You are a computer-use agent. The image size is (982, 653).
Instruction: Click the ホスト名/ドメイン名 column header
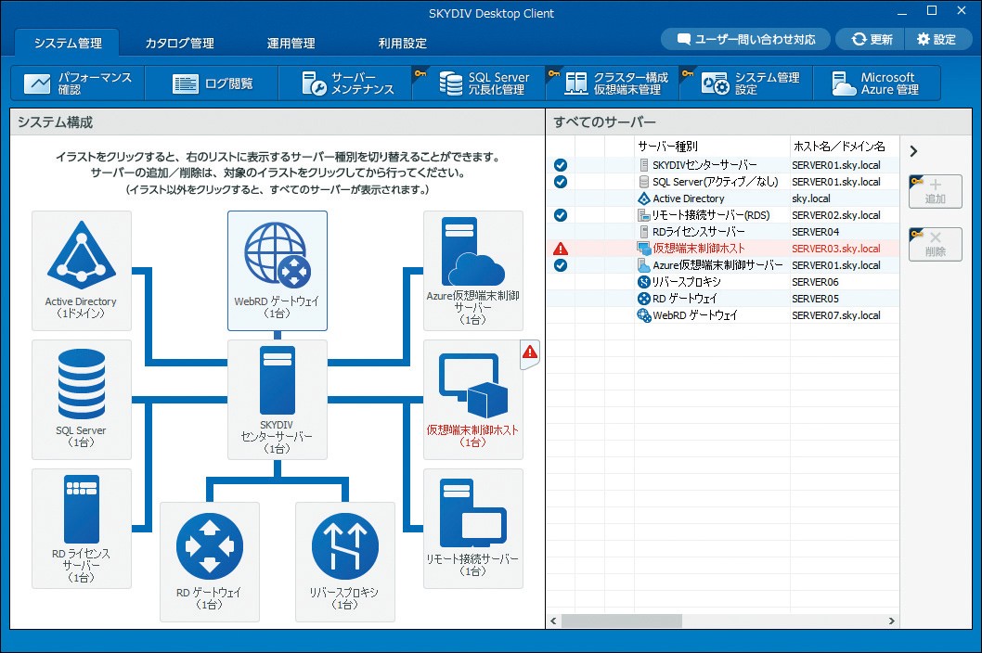click(x=845, y=146)
